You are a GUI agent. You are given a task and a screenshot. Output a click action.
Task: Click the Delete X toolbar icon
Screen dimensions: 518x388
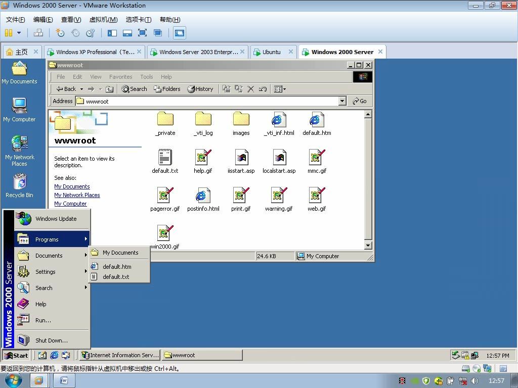(x=251, y=89)
